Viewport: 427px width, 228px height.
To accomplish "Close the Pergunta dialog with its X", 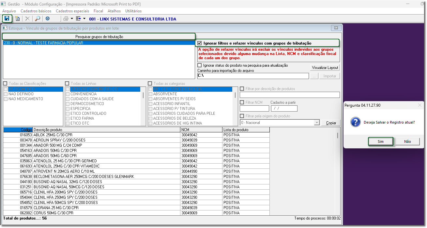I will pos(420,105).
